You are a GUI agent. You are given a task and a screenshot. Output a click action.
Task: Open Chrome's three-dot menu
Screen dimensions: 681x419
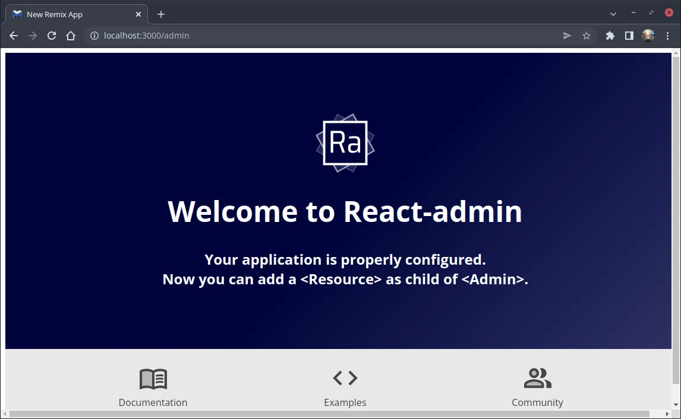[x=668, y=36]
